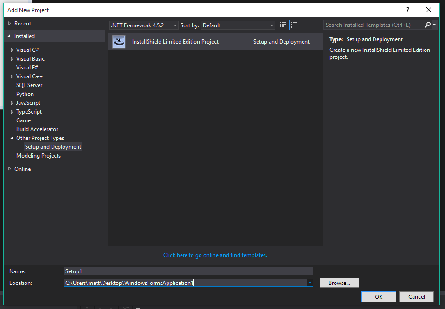Switch to small icons view
This screenshot has width=445, height=309.
coord(283,25)
